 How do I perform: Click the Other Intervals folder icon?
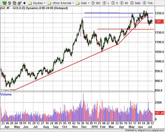click(49, 3)
